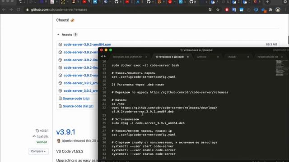Go back using the browser back arrow
Viewport: 289px width, 162px height.
pyautogui.click(x=4, y=9)
